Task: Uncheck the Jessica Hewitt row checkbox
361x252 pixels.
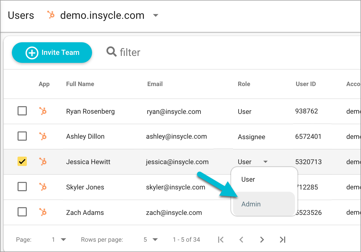Action: point(22,161)
